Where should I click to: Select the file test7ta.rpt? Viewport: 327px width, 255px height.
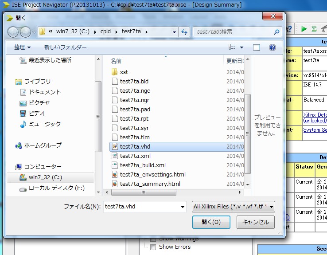coord(130,119)
